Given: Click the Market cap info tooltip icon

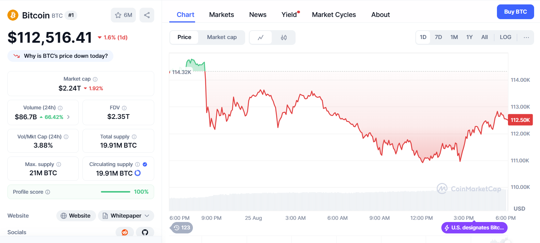Looking at the screenshot, I should click(x=95, y=79).
